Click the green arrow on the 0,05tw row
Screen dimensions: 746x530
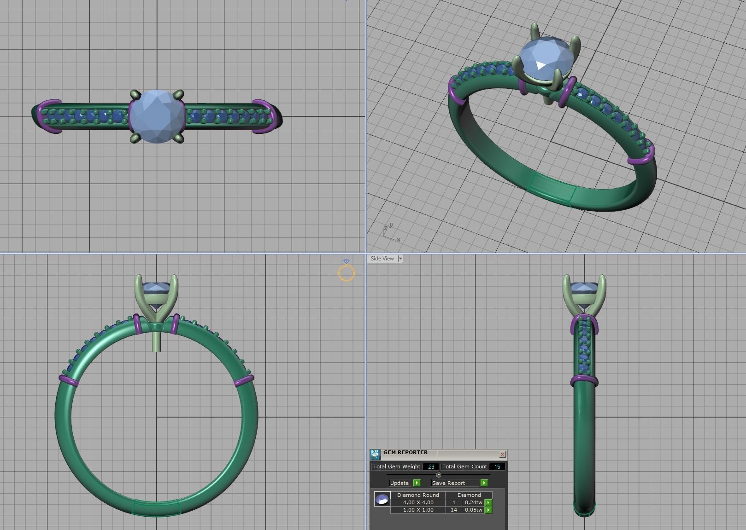click(x=488, y=510)
